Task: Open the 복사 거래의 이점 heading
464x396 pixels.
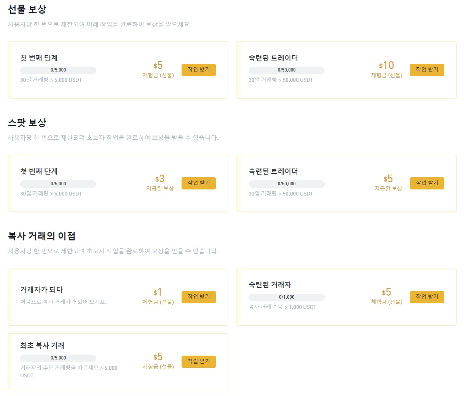Action: click(41, 236)
